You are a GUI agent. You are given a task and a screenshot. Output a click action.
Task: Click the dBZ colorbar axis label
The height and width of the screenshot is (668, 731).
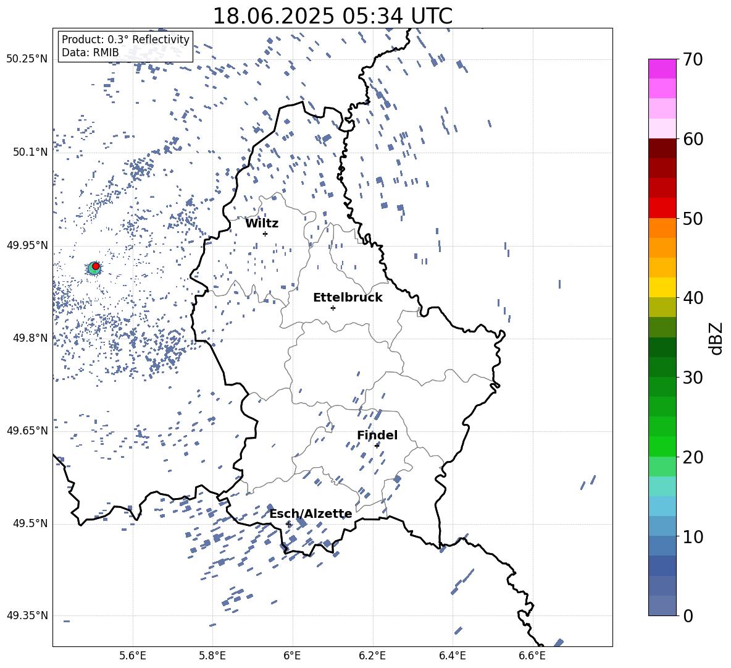tap(716, 338)
